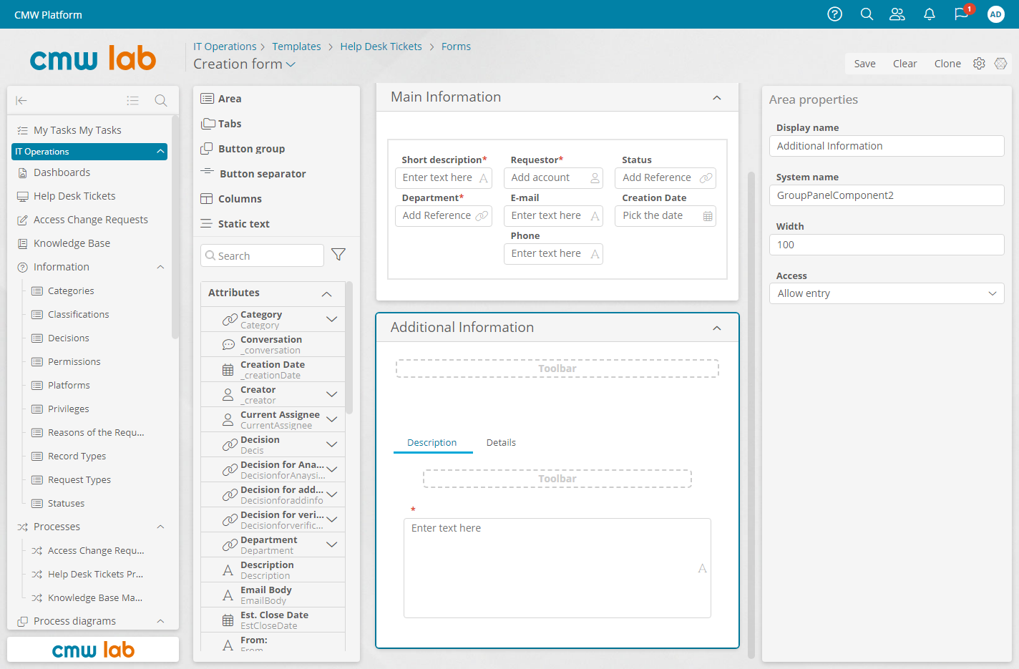Open form settings gear icon
Screen dimensions: 1019x669
979,64
